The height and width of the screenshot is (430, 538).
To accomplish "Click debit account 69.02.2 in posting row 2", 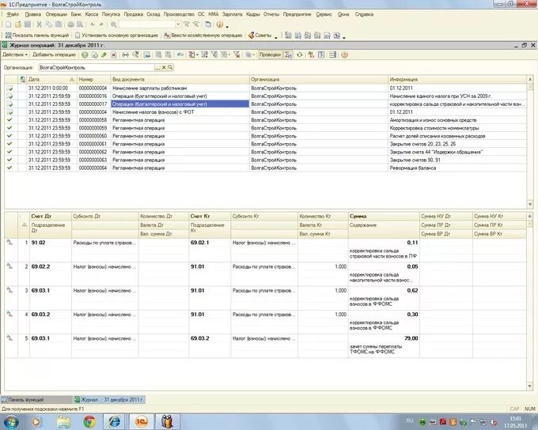I will (40, 266).
